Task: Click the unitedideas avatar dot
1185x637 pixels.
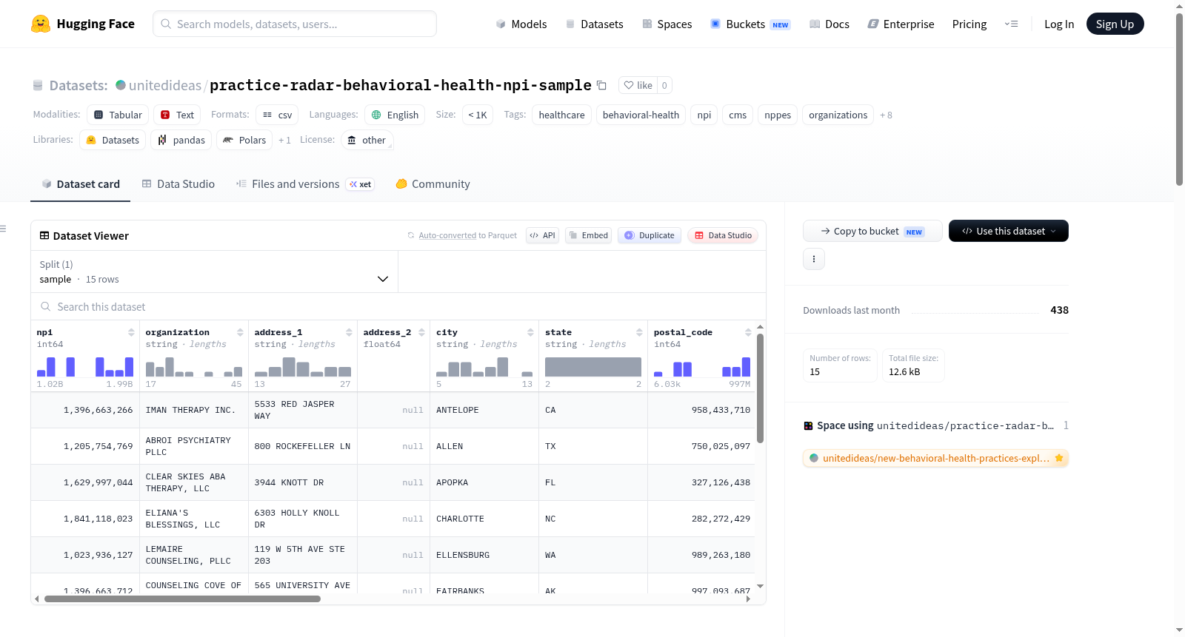Action: click(121, 85)
